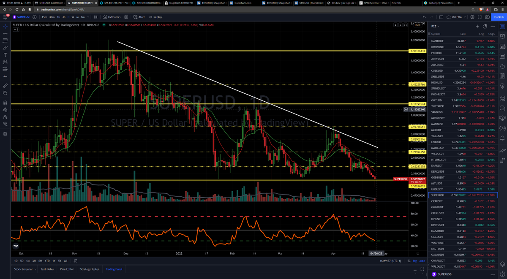507x279 pixels.
Task: Select the text annotation tool
Action: pyautogui.click(x=5, y=55)
